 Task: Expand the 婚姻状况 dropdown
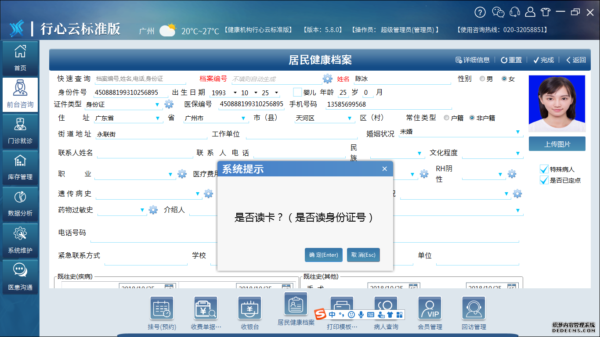[518, 132]
